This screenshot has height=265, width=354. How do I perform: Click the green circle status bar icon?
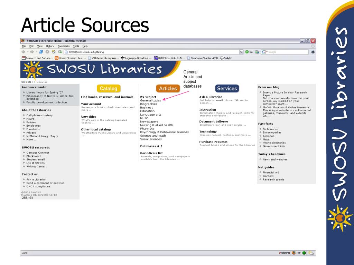(x=304, y=253)
